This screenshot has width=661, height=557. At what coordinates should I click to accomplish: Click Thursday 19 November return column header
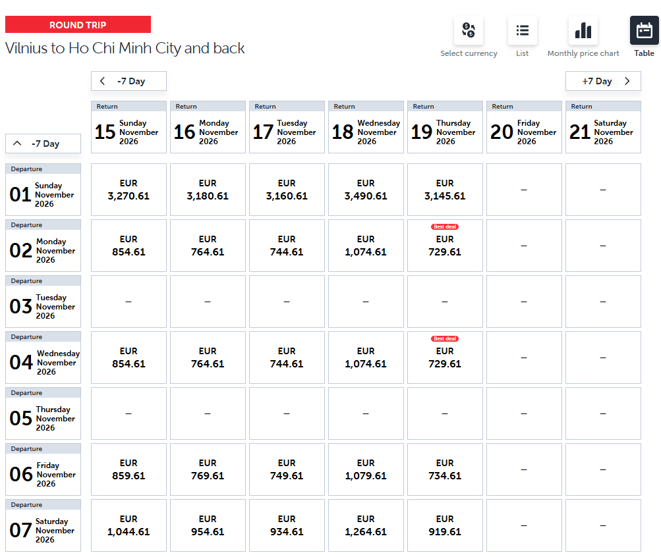[445, 128]
